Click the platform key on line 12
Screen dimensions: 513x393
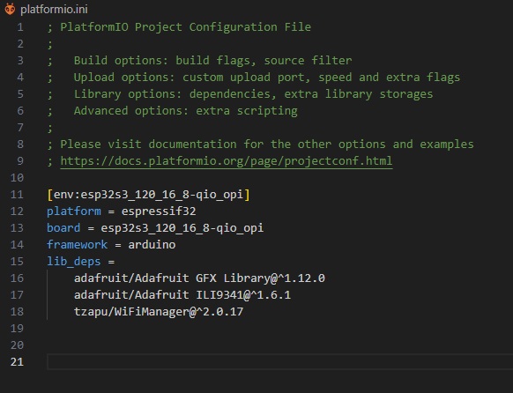[74, 211]
